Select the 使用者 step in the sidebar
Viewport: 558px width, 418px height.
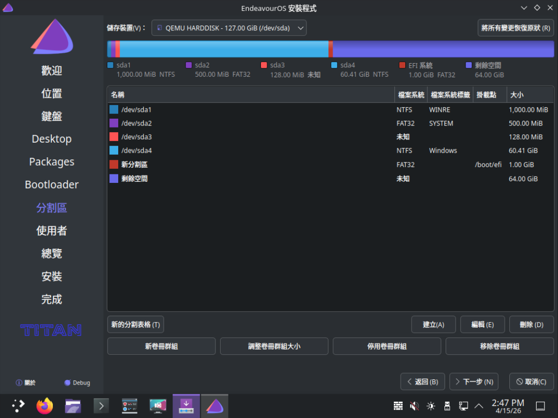[51, 230]
